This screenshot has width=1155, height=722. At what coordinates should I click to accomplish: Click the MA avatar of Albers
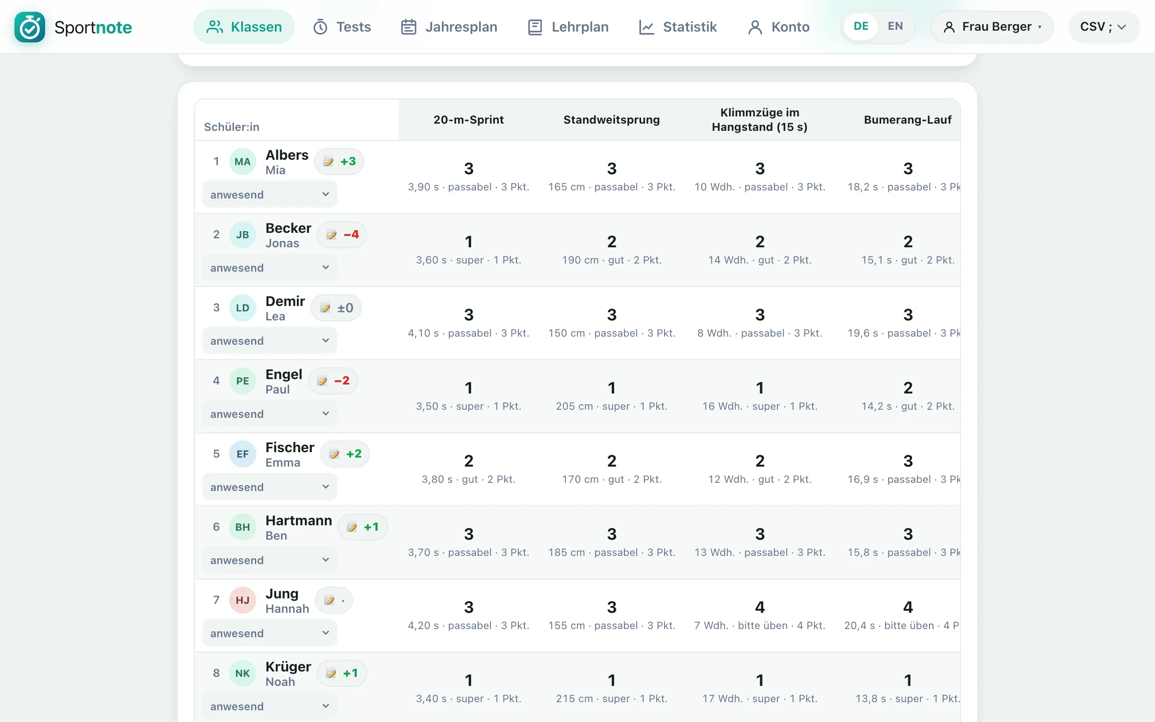[242, 162]
